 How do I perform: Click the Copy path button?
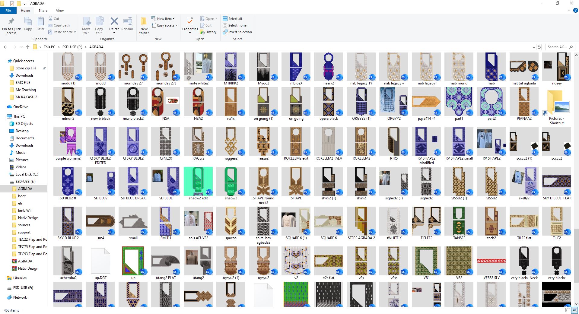click(x=59, y=25)
